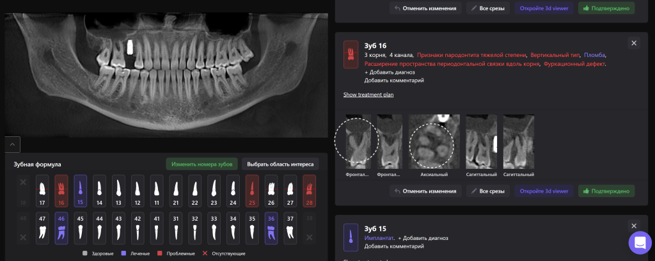655x261 pixels.
Task: Choose treated tooth 36 in the lower row
Action: (271, 228)
